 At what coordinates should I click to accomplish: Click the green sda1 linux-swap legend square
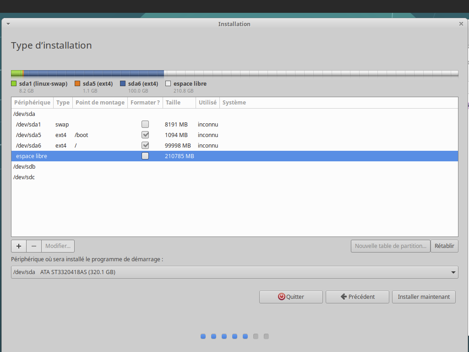[14, 84]
